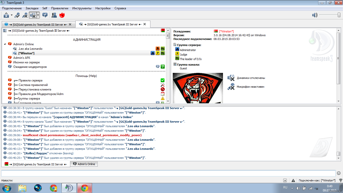Focus the chat message input field
This screenshot has width=343, height=193.
point(168,173)
